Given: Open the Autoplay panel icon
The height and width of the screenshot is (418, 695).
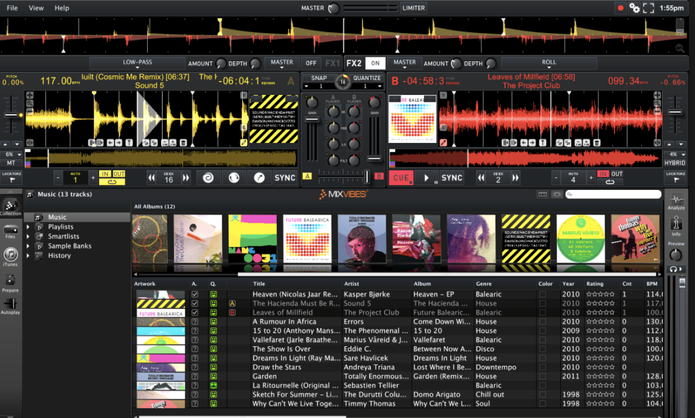Looking at the screenshot, I should click(10, 304).
